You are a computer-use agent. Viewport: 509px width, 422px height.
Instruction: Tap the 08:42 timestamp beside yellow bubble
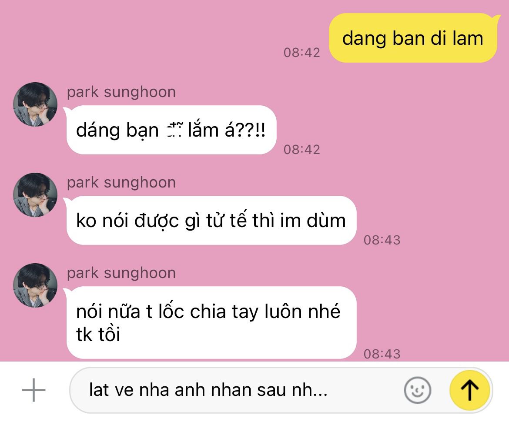(302, 53)
